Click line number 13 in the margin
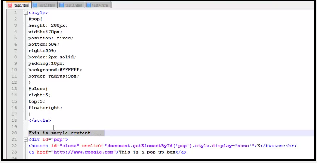 click(x=14, y=89)
